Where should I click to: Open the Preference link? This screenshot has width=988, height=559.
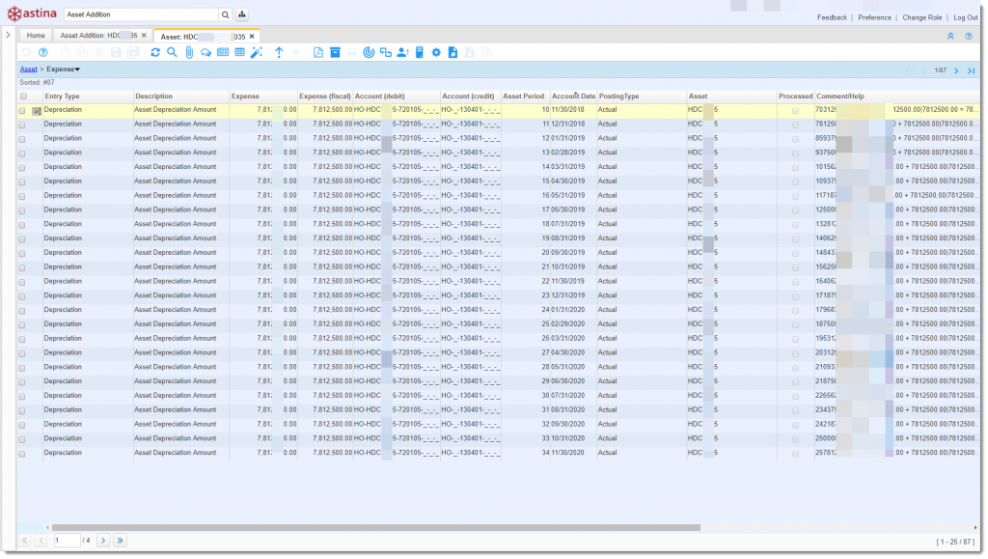click(x=874, y=17)
